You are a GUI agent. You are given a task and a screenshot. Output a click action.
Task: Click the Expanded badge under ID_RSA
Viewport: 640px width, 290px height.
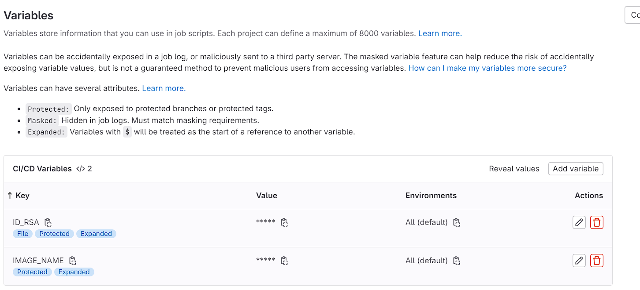[x=96, y=234]
